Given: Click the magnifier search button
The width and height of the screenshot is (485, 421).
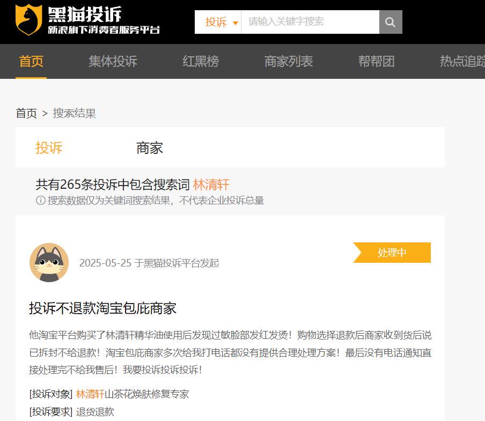Looking at the screenshot, I should [391, 22].
